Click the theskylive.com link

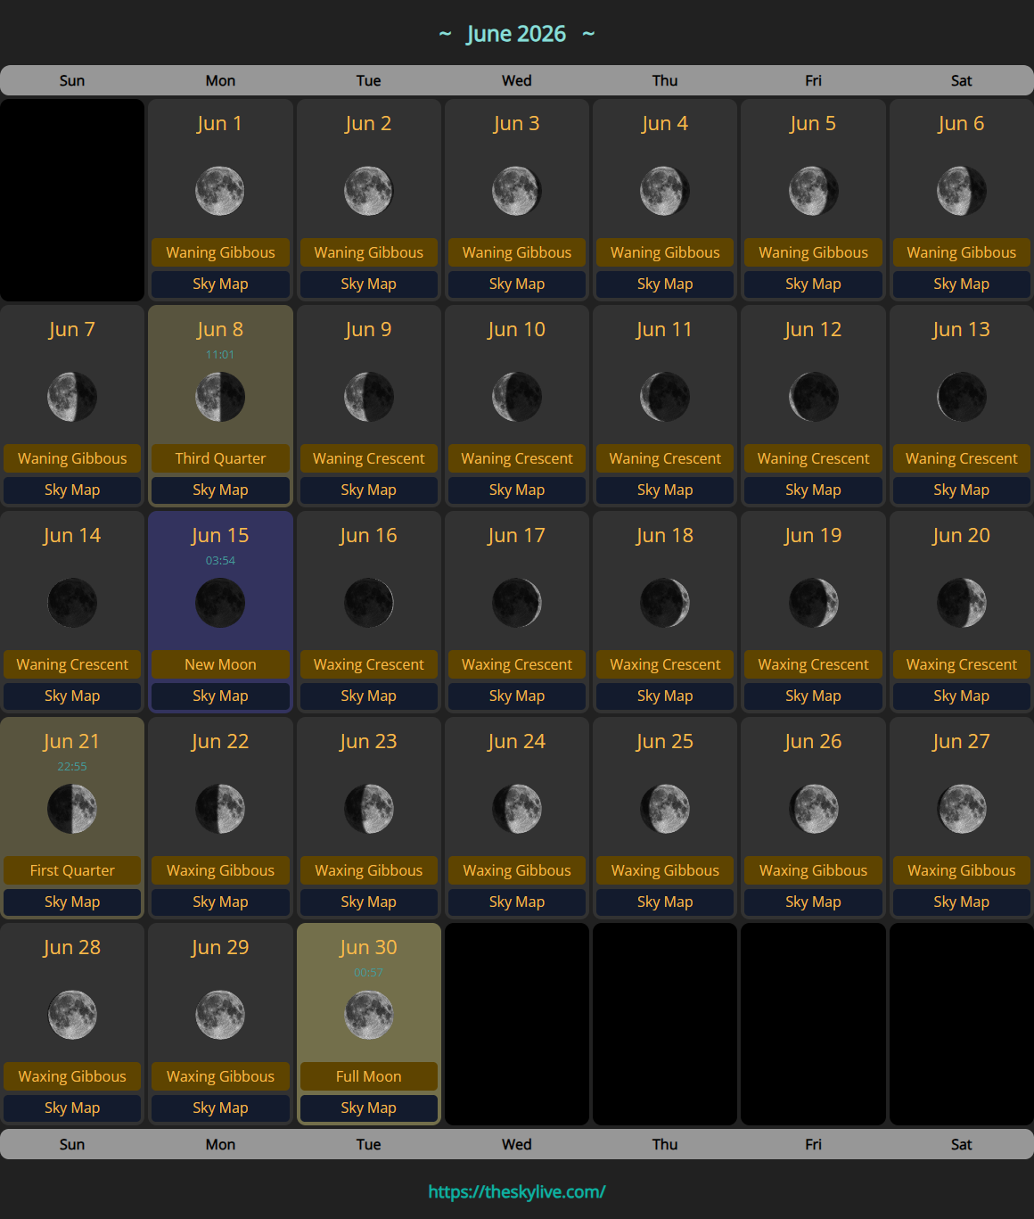click(517, 1190)
